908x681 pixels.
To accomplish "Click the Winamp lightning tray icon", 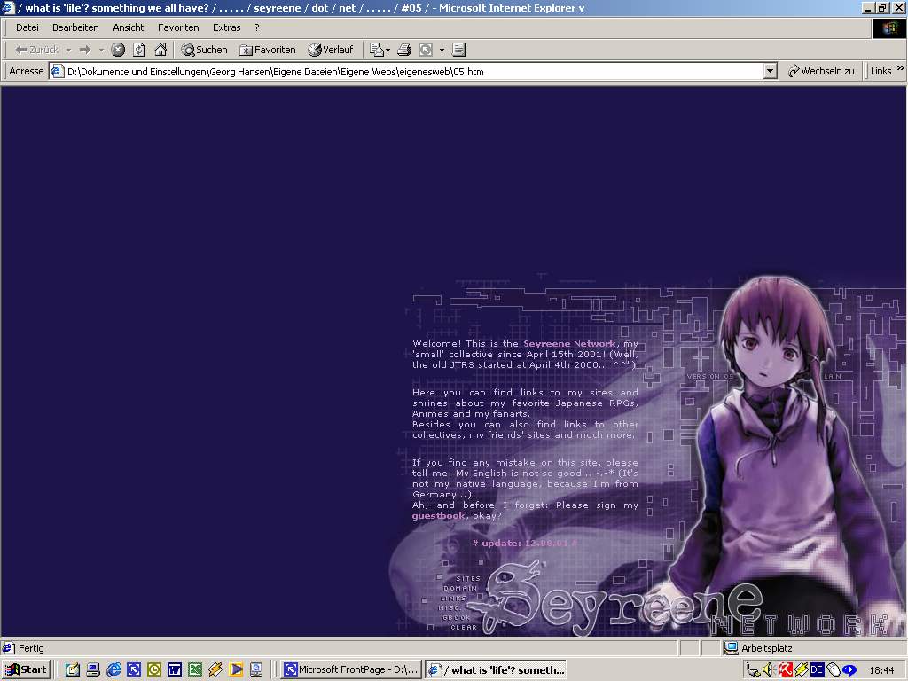I will coord(802,670).
